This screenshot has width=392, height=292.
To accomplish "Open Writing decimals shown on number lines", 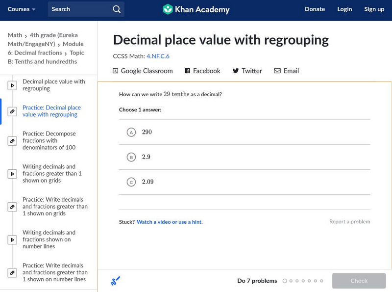I will point(49,239).
